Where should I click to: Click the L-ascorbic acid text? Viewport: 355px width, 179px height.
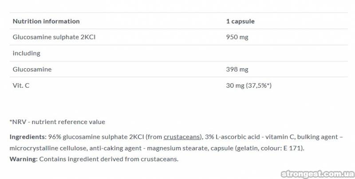[x=235, y=137]
